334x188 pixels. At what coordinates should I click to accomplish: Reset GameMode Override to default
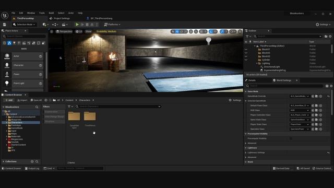328,96
